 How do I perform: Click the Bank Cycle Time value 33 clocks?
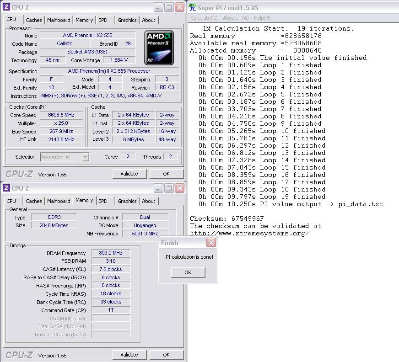111,302
